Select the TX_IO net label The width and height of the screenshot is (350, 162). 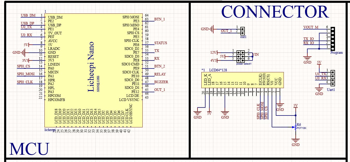coord(309,39)
